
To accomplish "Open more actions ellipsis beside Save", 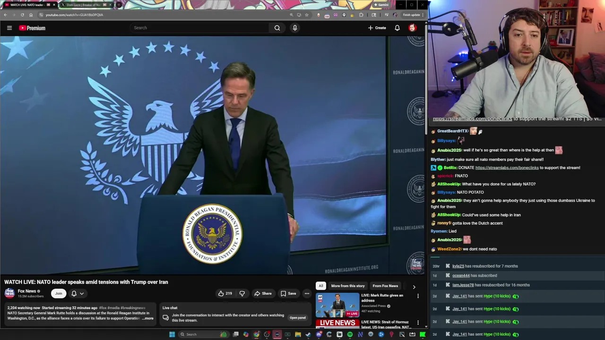I will point(307,293).
